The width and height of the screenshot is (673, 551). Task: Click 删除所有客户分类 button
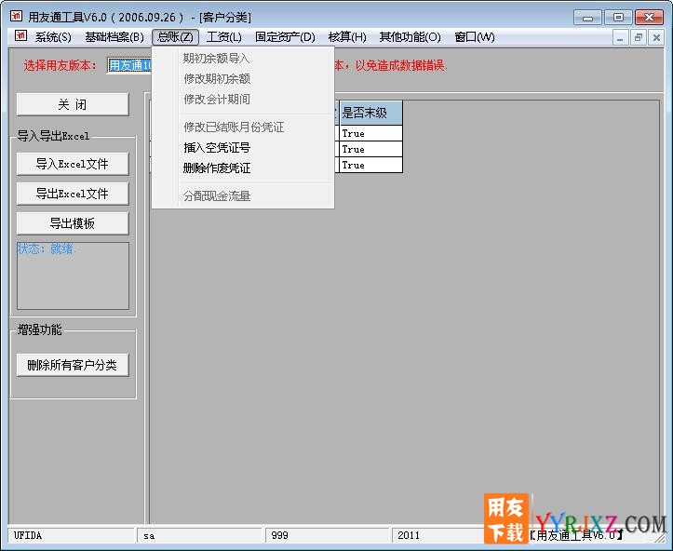[x=73, y=365]
